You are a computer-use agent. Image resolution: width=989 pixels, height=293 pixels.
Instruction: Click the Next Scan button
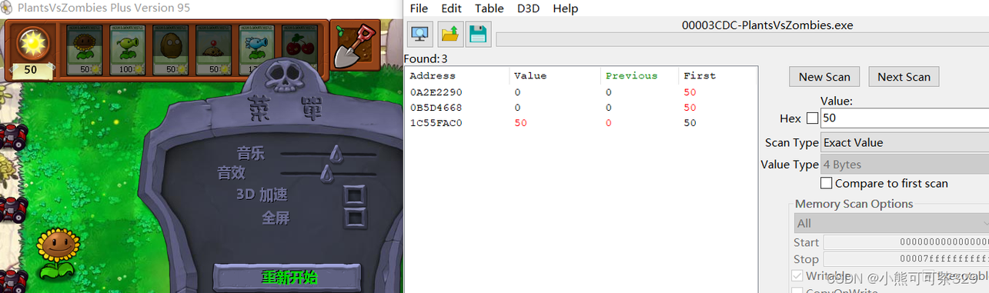(904, 76)
